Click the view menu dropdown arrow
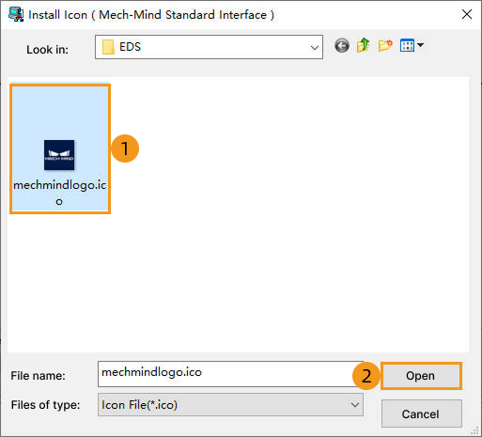 point(421,45)
